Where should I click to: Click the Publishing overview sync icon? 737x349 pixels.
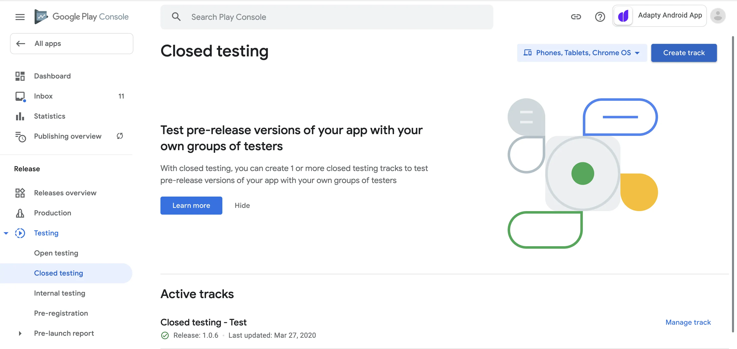[x=120, y=136]
